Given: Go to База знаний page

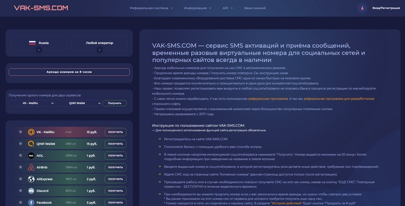Looking at the screenshot, I should tap(255, 8).
